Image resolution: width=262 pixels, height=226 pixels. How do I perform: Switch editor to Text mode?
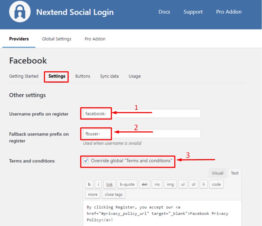(x=235, y=173)
